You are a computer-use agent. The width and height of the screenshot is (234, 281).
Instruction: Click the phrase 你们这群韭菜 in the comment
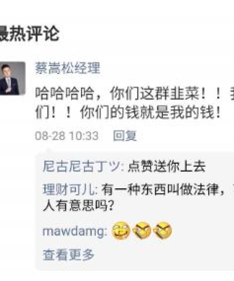[x=154, y=94]
